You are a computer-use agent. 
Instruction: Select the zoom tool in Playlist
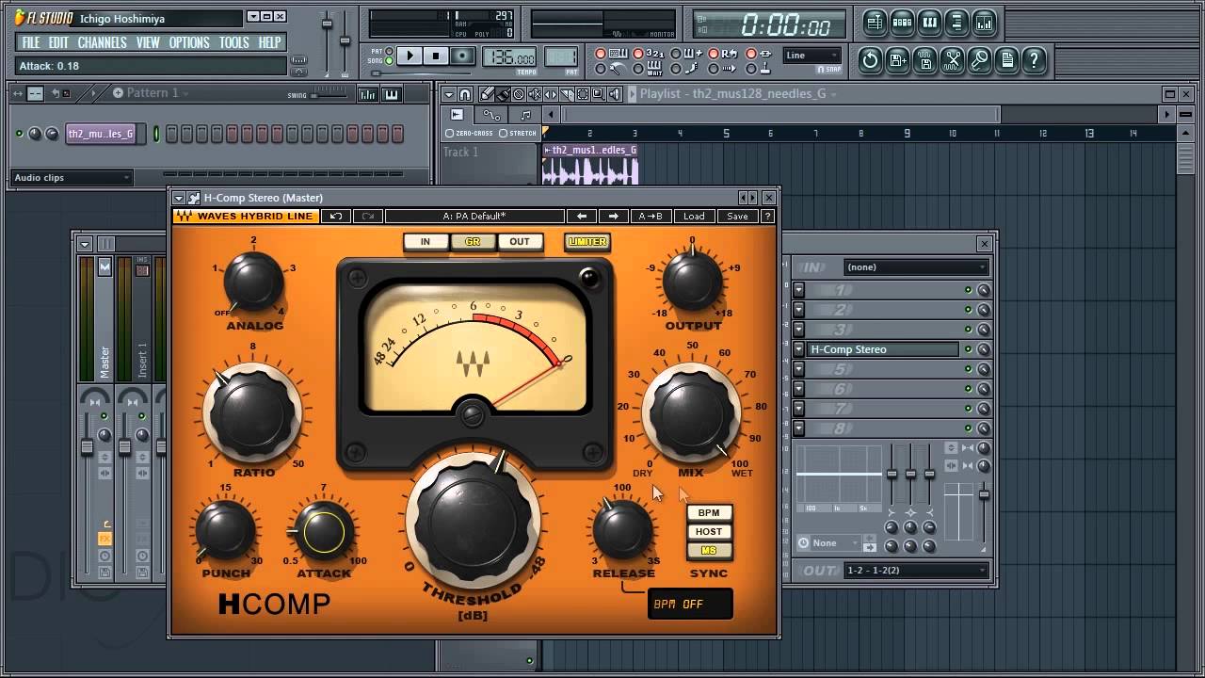point(599,94)
